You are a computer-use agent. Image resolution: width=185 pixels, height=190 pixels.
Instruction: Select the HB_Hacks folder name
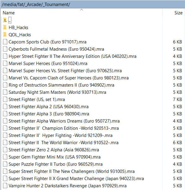18,28
